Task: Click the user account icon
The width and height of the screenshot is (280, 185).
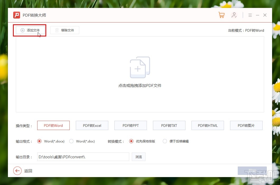Action: click(x=234, y=15)
